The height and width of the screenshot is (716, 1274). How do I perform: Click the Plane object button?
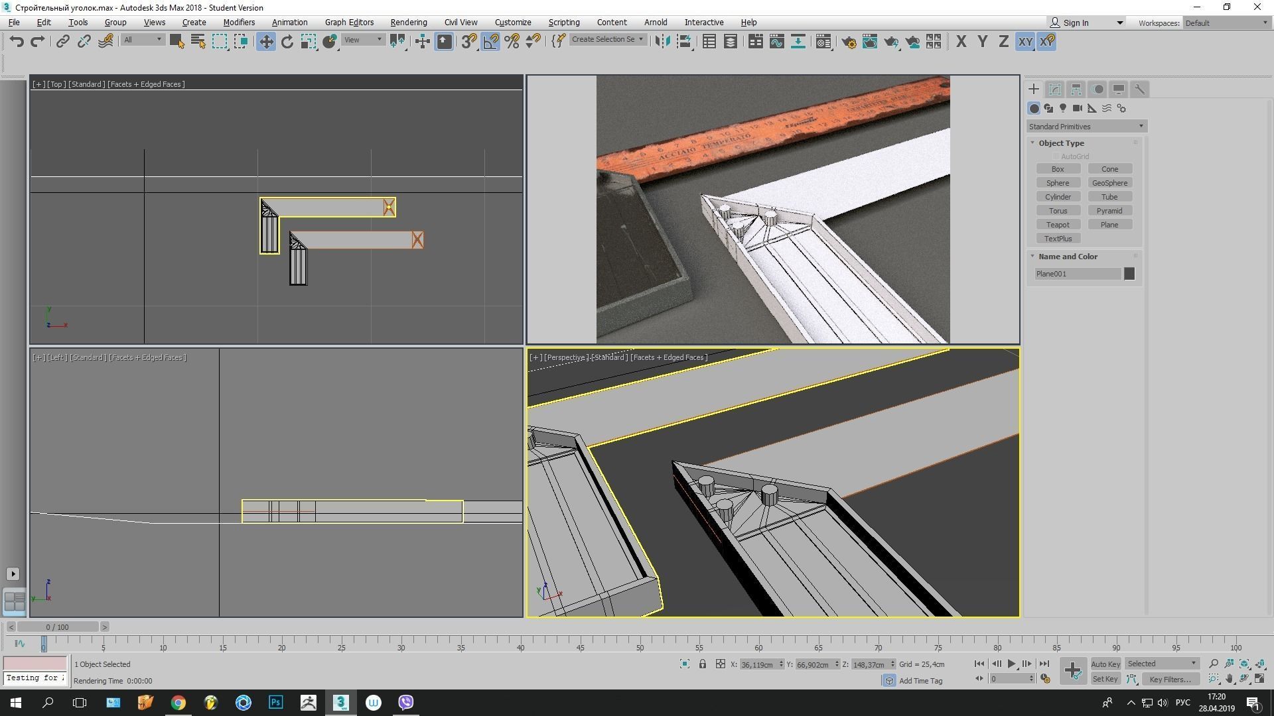click(x=1109, y=225)
